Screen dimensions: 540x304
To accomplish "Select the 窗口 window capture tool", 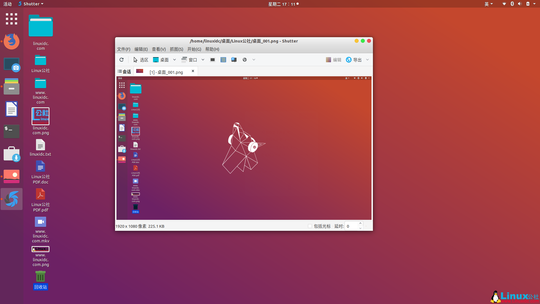I will (189, 60).
